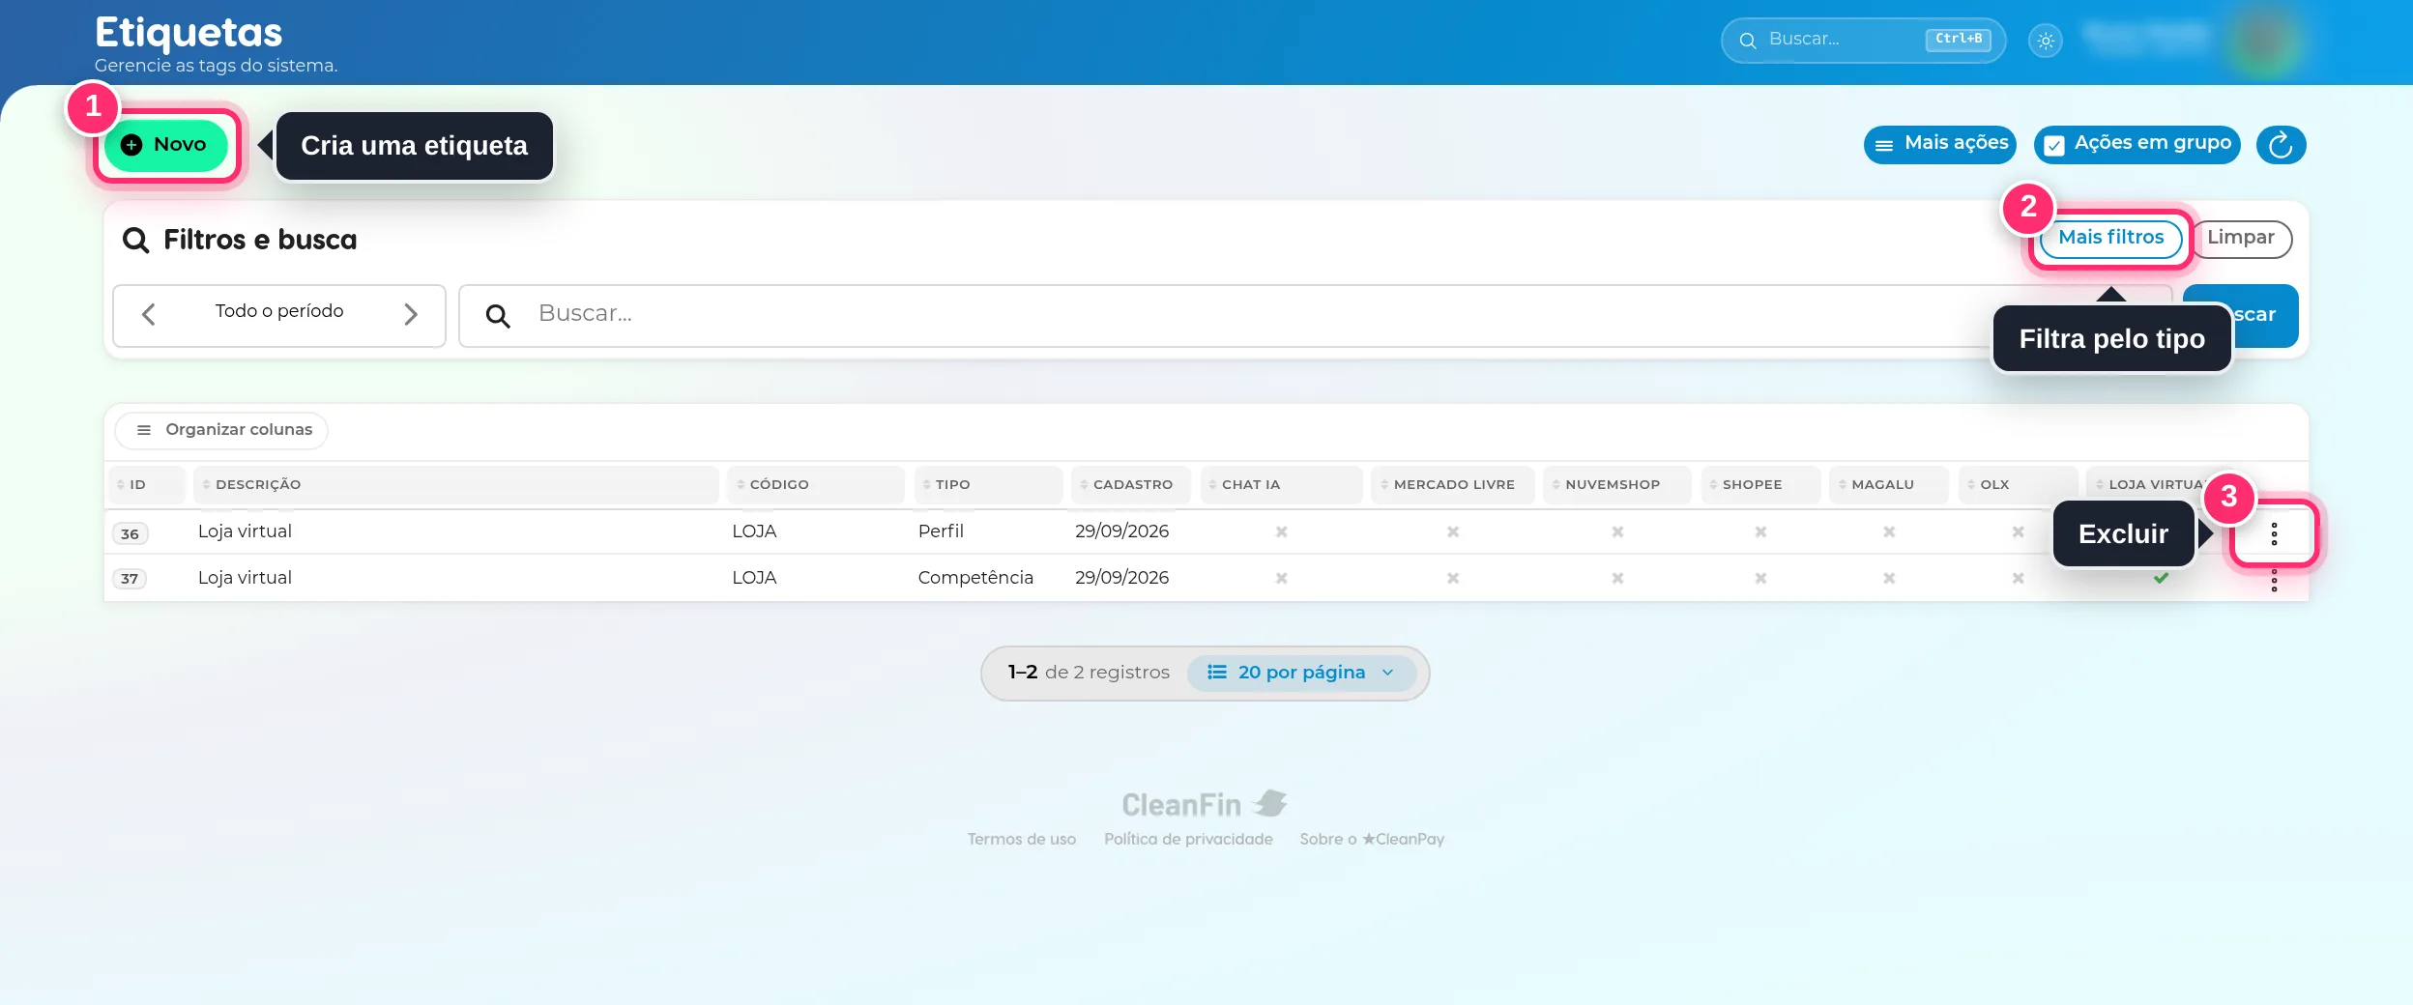Image resolution: width=2413 pixels, height=1005 pixels.
Task: Click the blurred user avatar
Action: pos(2265,41)
